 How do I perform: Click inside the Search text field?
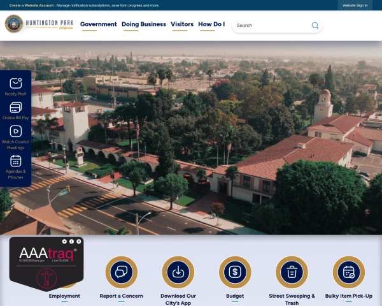click(273, 25)
